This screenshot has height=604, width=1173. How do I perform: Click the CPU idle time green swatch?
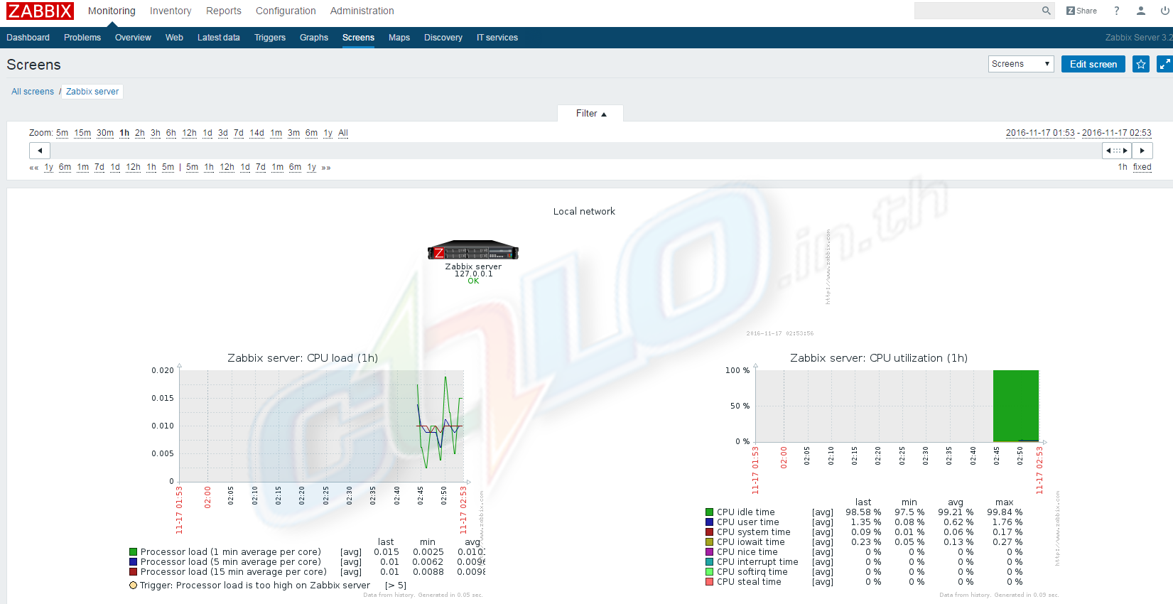[709, 512]
